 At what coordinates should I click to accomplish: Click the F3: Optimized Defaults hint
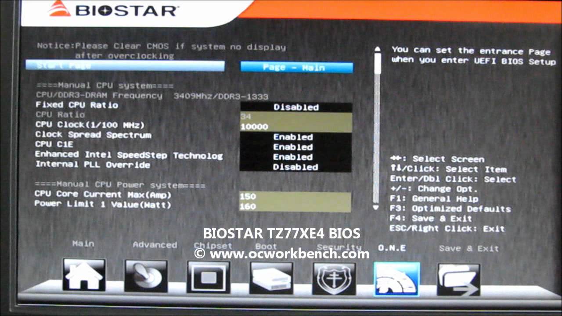tap(450, 209)
